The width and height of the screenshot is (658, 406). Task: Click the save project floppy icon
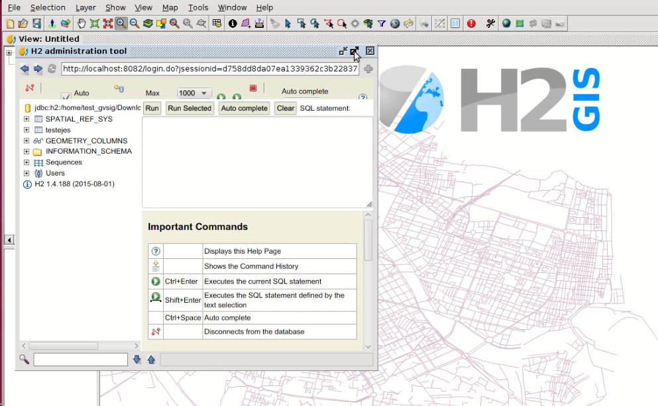click(36, 23)
